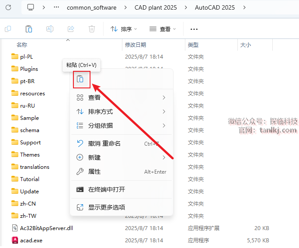Choose 显示更多选项 in context menu
This screenshot has width=299, height=248.
(121, 207)
